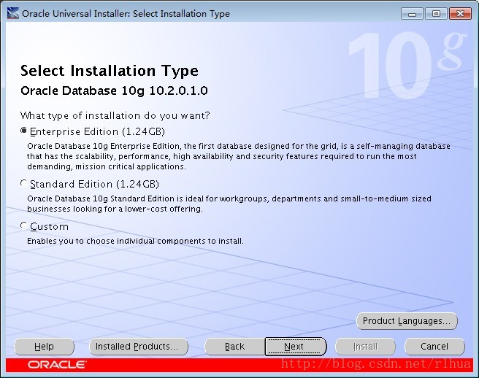Screen dimensions: 479x378
Task: Click the Oracle Universal Installer title icon
Action: [13, 13]
